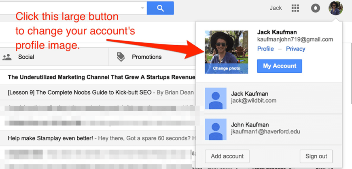Switch to the Promotions tab
Image resolution: width=352 pixels, height=169 pixels.
coord(146,57)
